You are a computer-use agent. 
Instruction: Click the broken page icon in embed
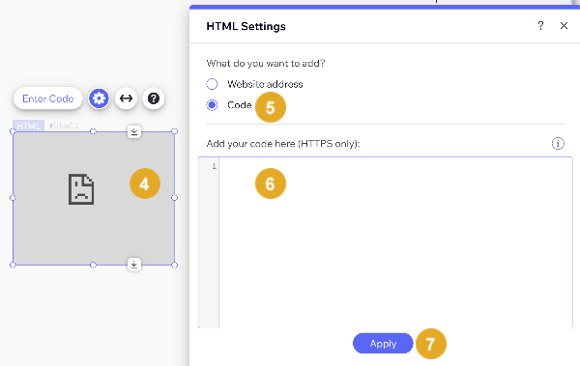click(x=81, y=189)
